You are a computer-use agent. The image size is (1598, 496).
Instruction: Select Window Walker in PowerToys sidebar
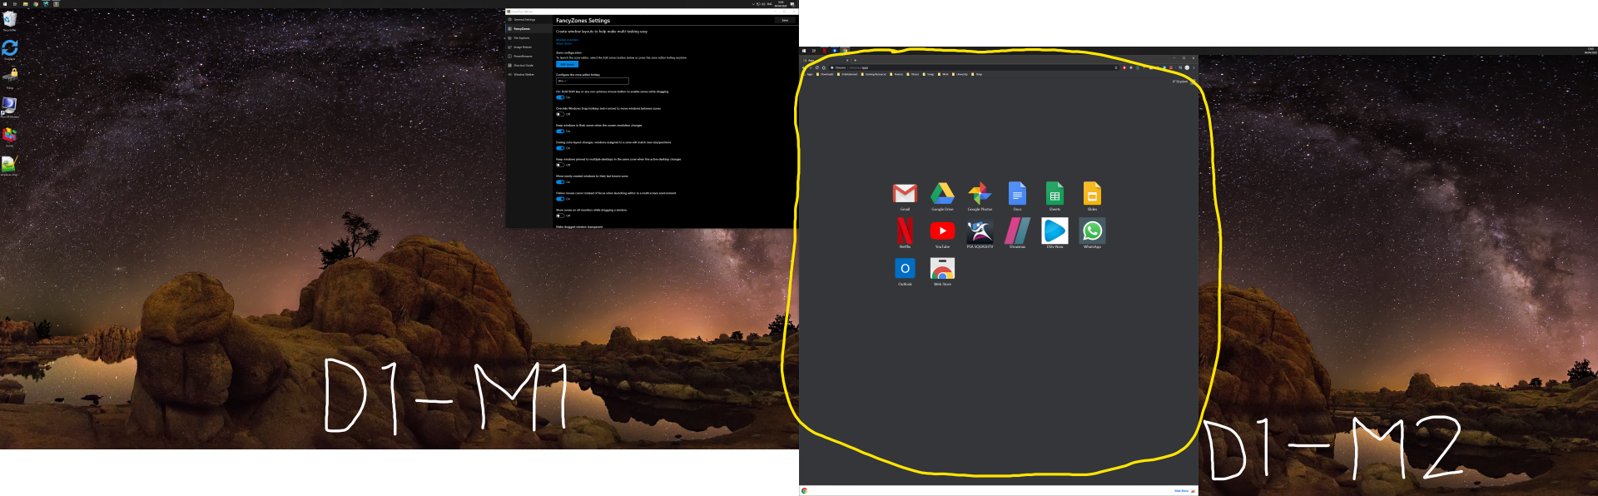[529, 74]
